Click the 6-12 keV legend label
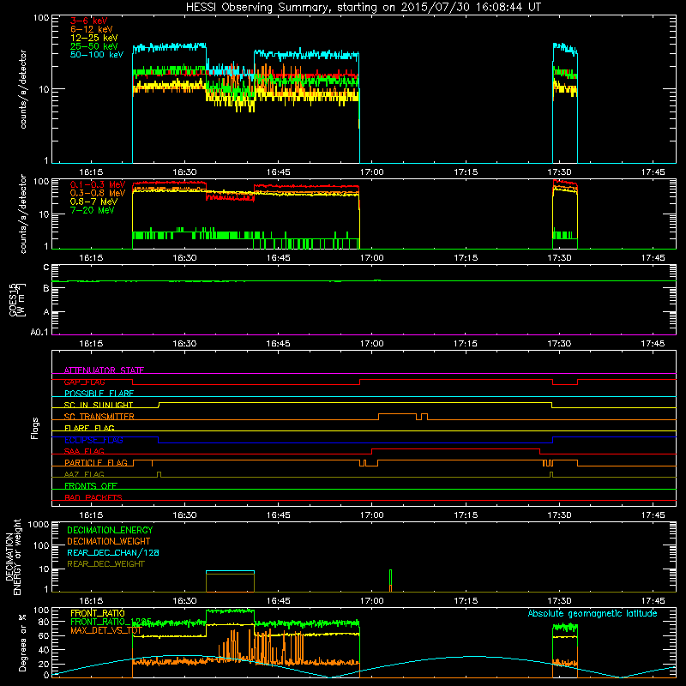 pyautogui.click(x=92, y=29)
